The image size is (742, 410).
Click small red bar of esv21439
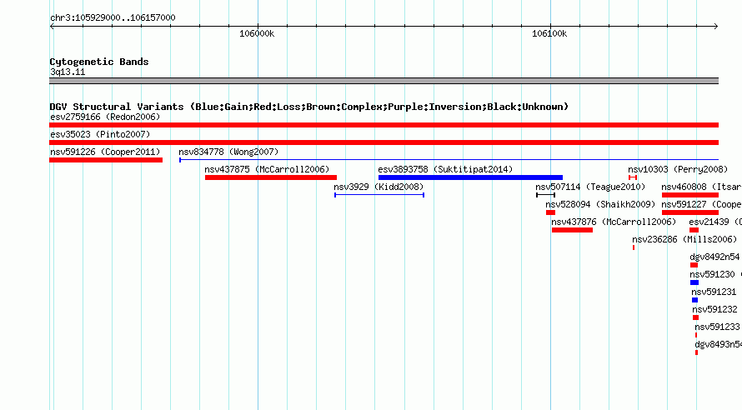694,230
